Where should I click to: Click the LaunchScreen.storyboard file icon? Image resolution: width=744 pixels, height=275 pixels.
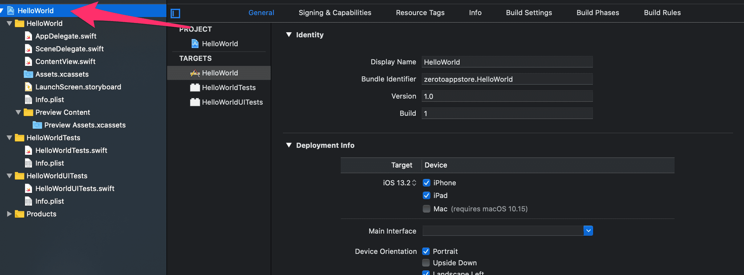tap(28, 87)
